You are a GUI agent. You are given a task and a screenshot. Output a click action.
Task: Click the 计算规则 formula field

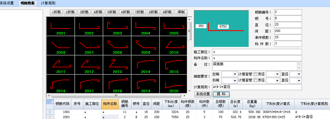click(x=257, y=87)
